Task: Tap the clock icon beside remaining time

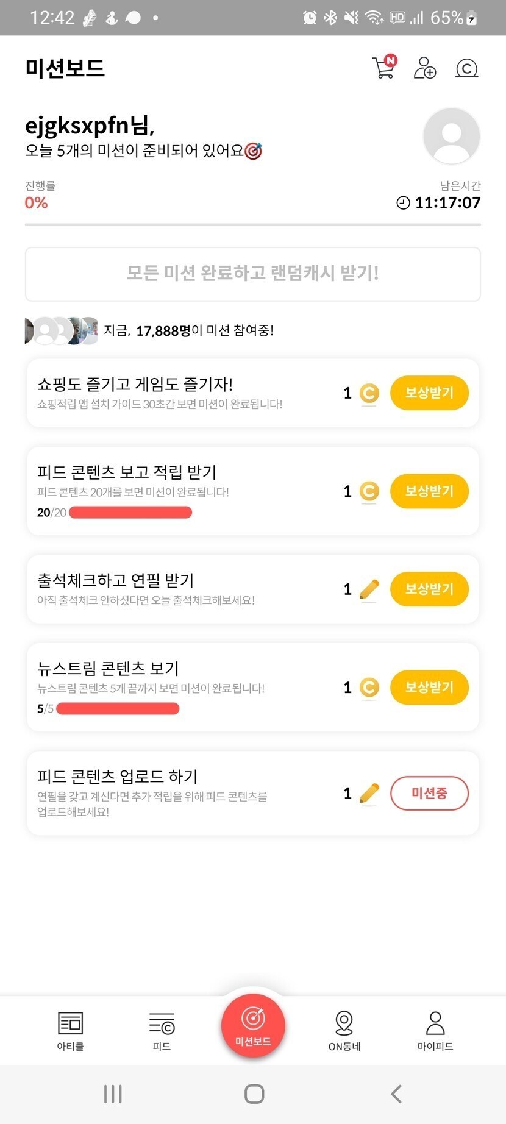Action: point(403,203)
